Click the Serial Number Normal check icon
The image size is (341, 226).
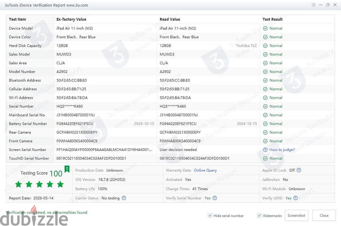click(x=265, y=106)
